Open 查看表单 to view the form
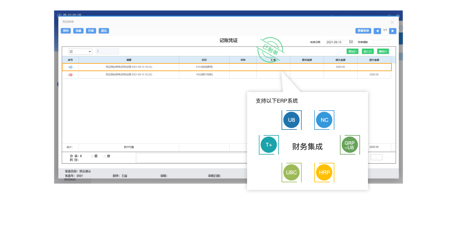Image resolution: width=457 pixels, height=228 pixels. (x=363, y=31)
